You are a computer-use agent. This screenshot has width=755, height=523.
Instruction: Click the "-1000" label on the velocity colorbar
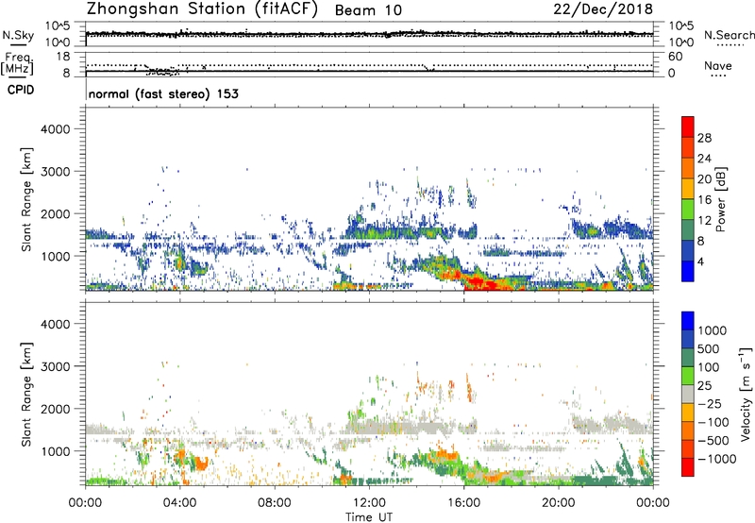(716, 459)
